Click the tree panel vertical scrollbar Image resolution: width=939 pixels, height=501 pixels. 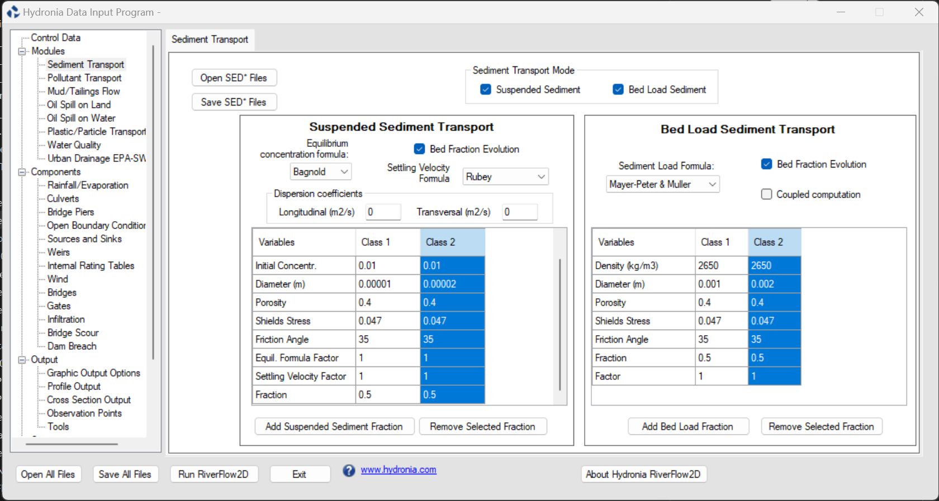pos(153,201)
